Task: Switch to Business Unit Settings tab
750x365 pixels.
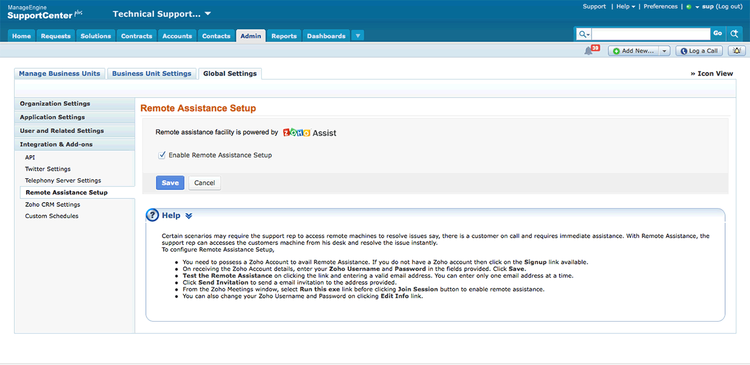Action: (x=152, y=74)
